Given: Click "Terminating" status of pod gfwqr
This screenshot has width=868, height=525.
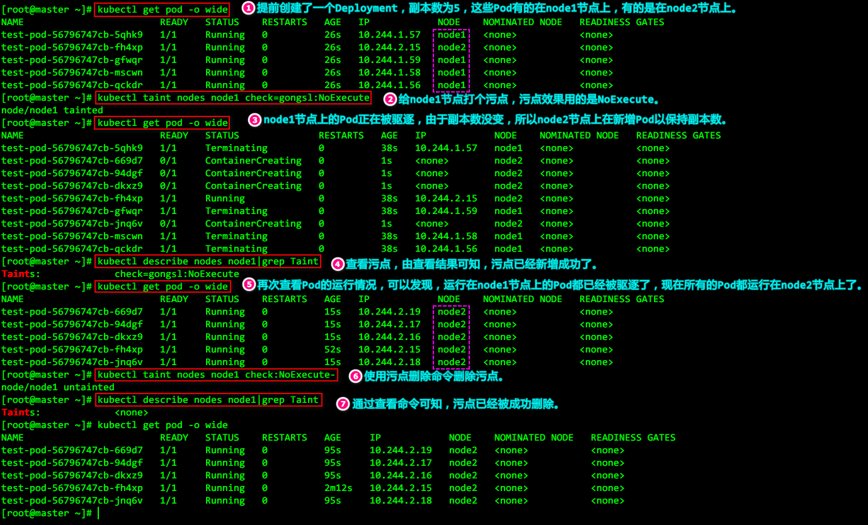Looking at the screenshot, I should pos(236,211).
